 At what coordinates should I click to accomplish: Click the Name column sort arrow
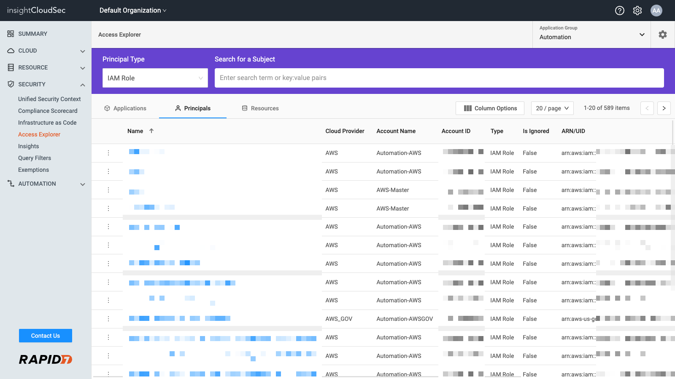(x=151, y=131)
